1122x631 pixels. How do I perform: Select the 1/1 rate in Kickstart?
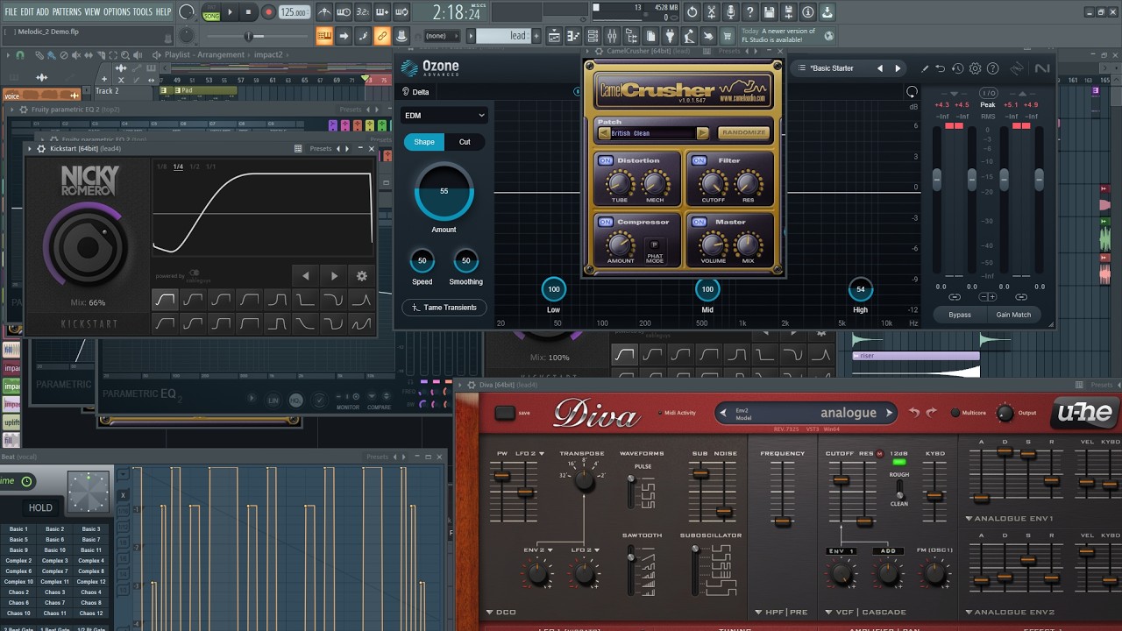click(x=210, y=167)
